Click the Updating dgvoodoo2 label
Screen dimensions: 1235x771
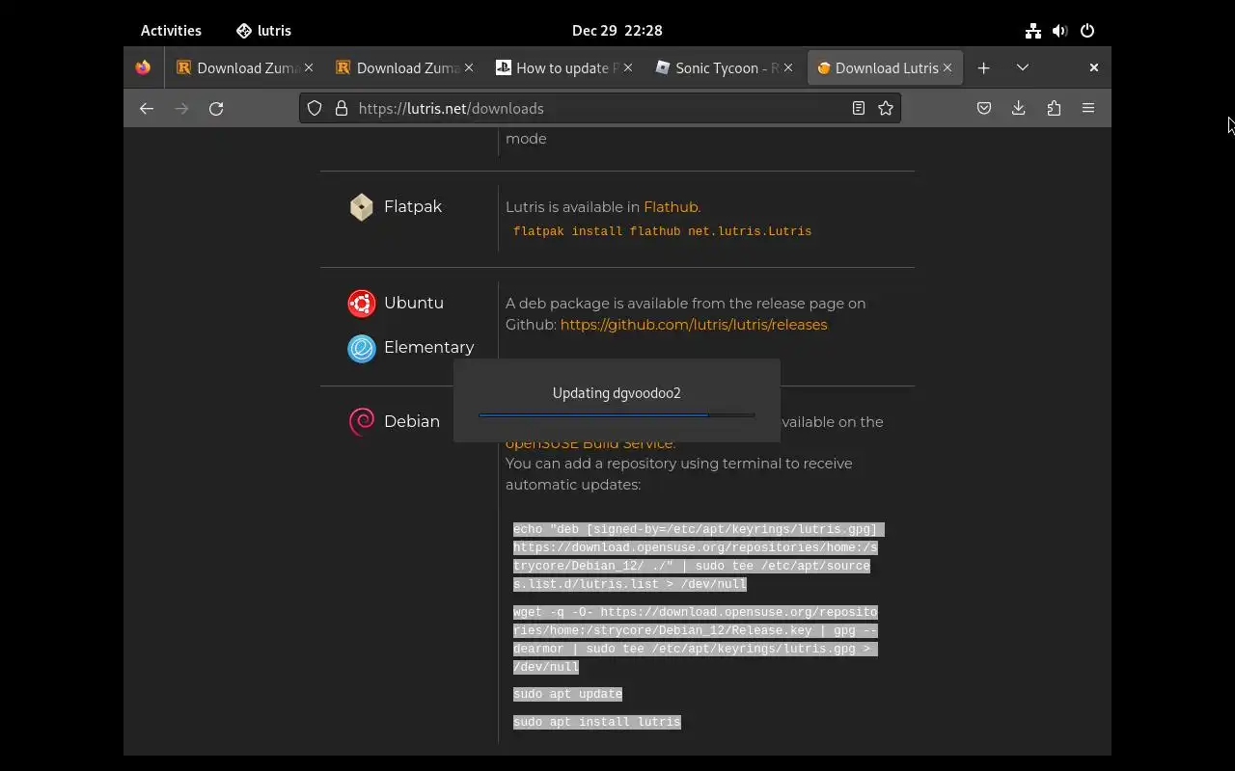617,393
